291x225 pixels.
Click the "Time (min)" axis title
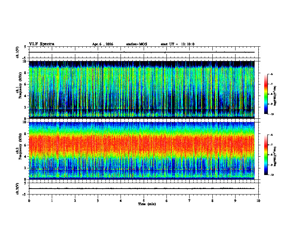(x=147, y=204)
